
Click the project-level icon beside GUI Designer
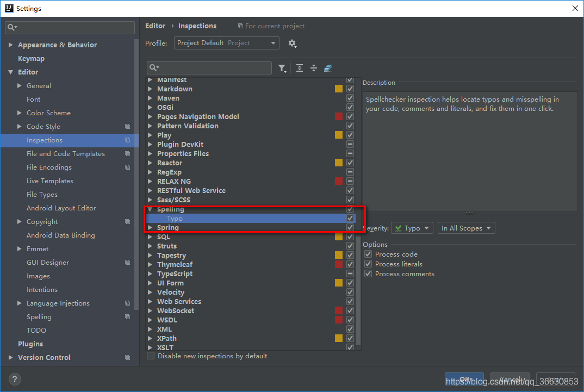127,263
